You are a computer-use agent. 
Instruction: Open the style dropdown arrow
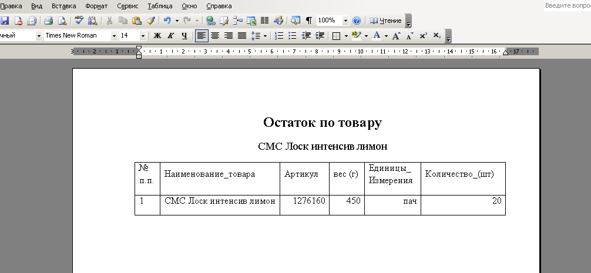pyautogui.click(x=39, y=36)
